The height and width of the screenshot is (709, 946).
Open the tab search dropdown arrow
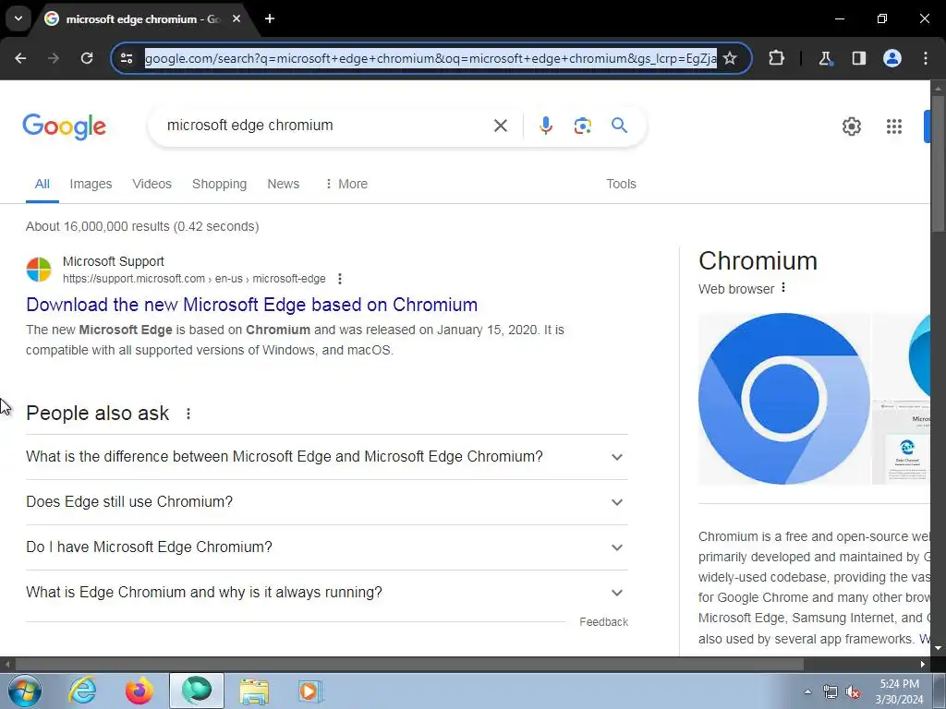point(18,18)
